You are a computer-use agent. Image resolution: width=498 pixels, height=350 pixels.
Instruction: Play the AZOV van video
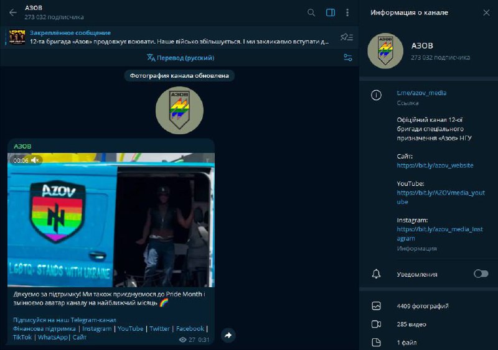click(111, 220)
